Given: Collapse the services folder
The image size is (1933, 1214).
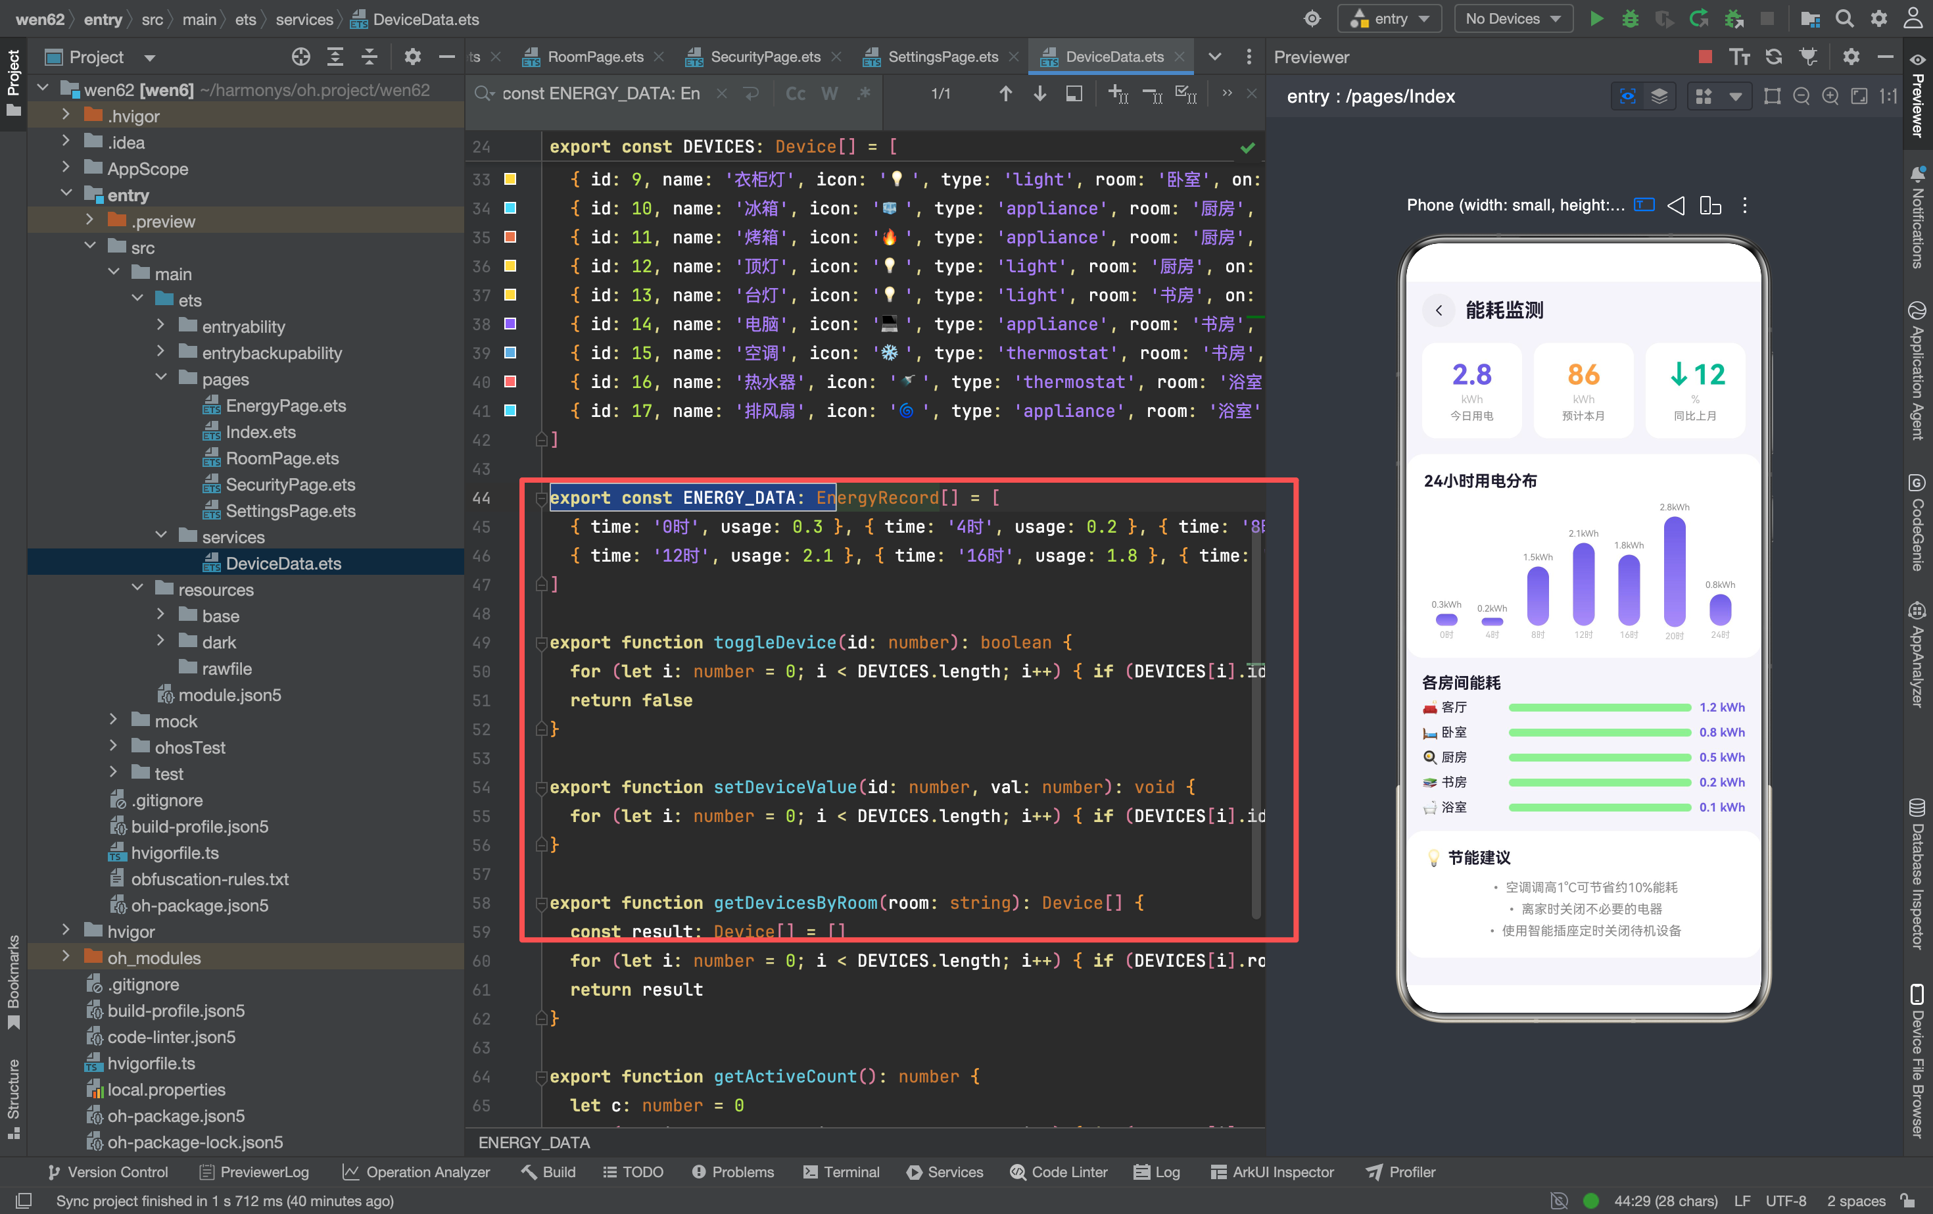Looking at the screenshot, I should (x=160, y=537).
